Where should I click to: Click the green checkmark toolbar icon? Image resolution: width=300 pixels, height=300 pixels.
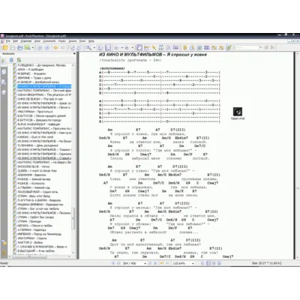coord(229,47)
